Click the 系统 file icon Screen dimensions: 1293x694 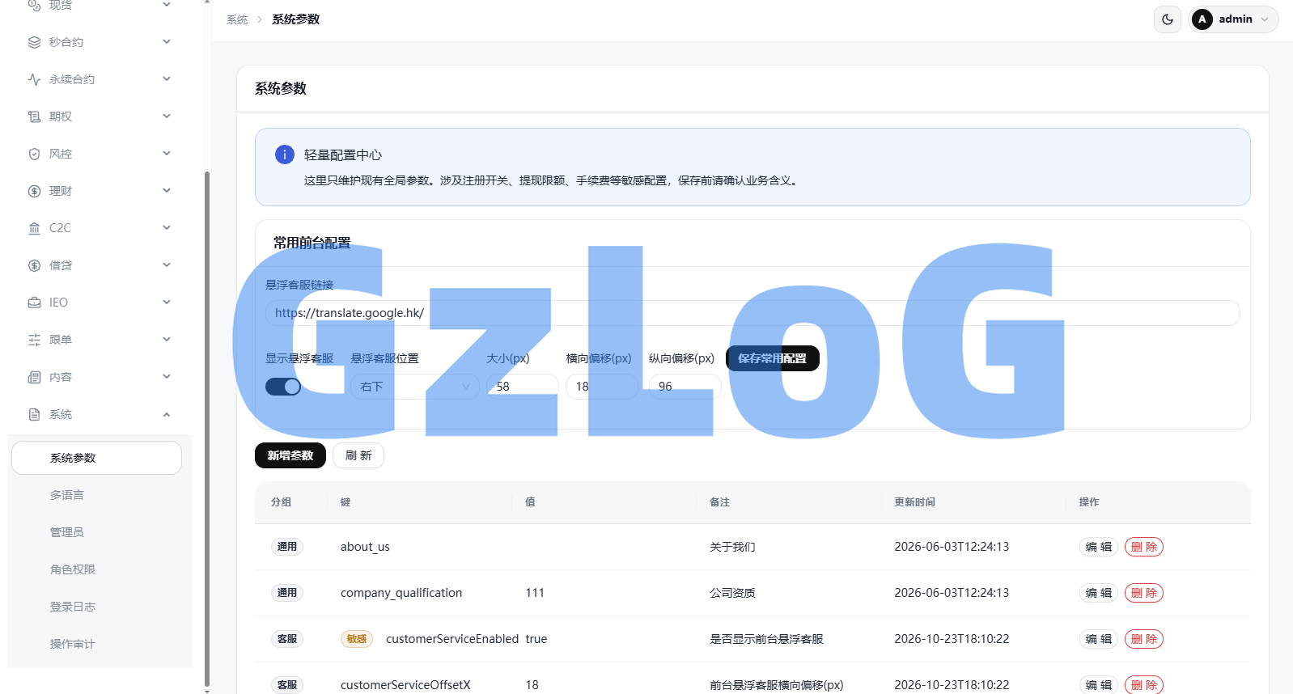(34, 414)
